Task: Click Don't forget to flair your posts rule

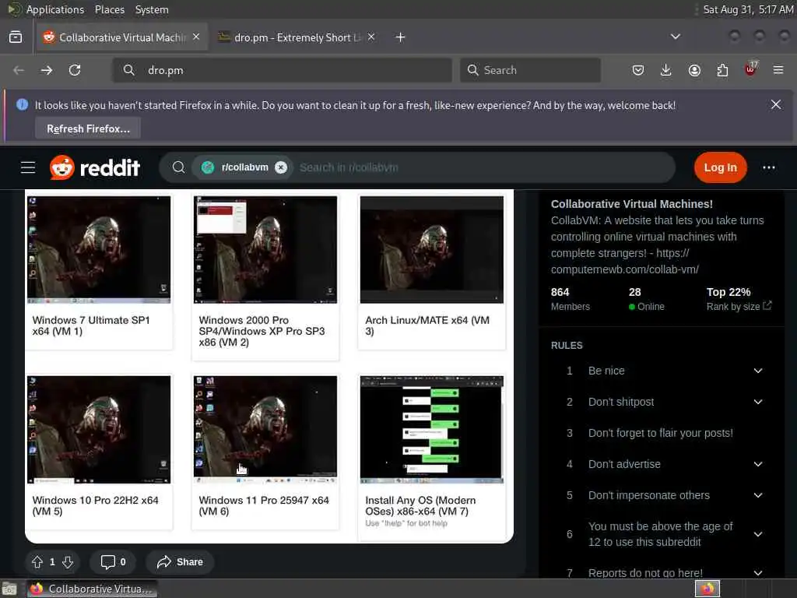Action: click(x=660, y=433)
